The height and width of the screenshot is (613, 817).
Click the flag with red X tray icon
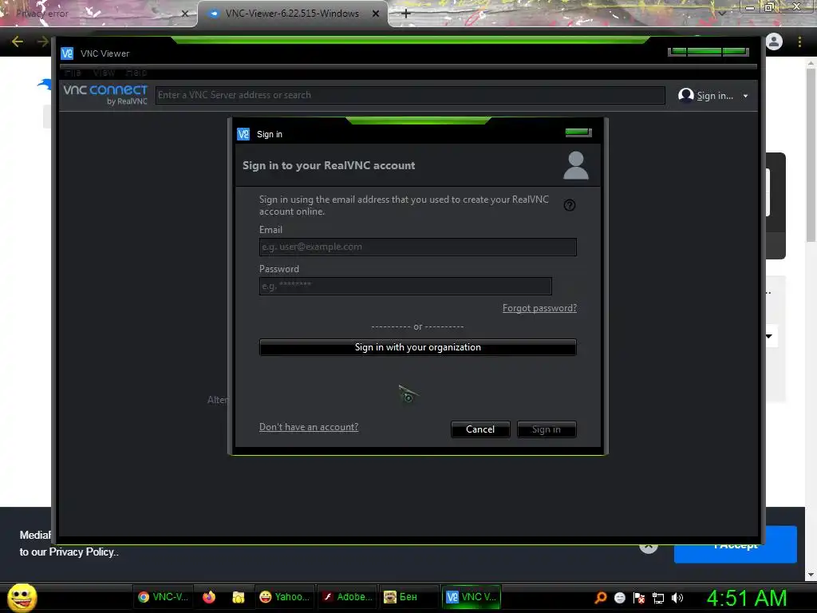[639, 597]
